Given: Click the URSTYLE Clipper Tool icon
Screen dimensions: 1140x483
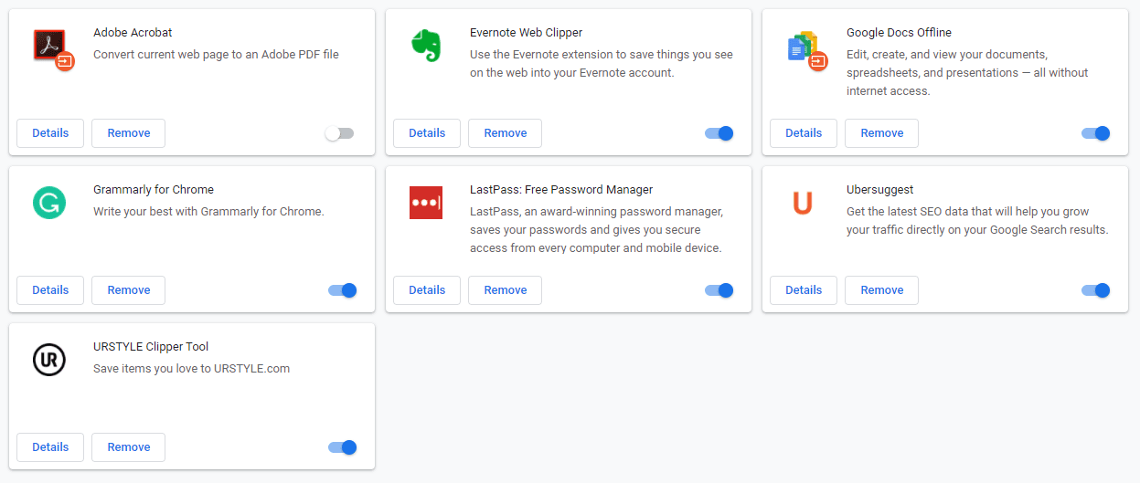Looking at the screenshot, I should coord(49,360).
